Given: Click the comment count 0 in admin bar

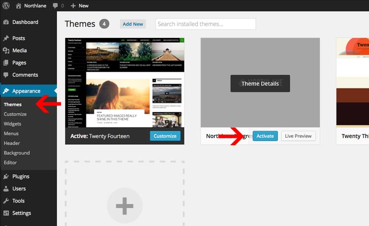Looking at the screenshot, I should click(62, 5).
